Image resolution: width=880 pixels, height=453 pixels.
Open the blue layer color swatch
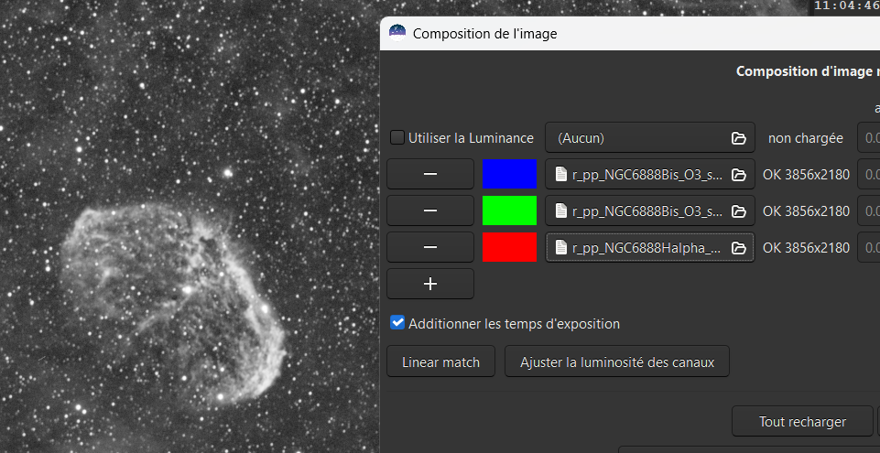pyautogui.click(x=509, y=174)
